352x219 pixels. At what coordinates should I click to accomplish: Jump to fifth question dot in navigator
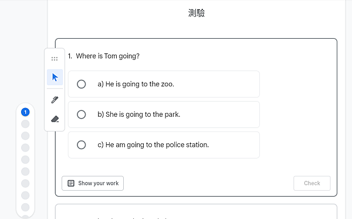pos(25,160)
